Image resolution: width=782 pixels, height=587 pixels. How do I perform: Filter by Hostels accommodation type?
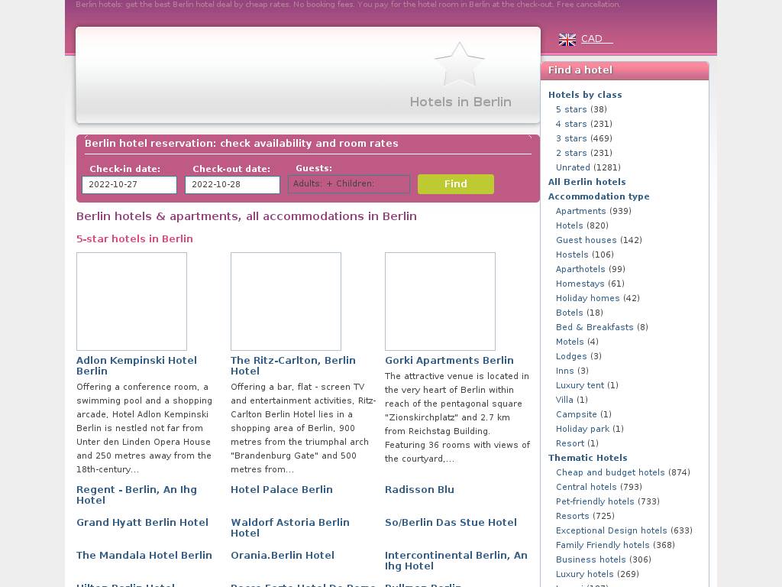572,255
